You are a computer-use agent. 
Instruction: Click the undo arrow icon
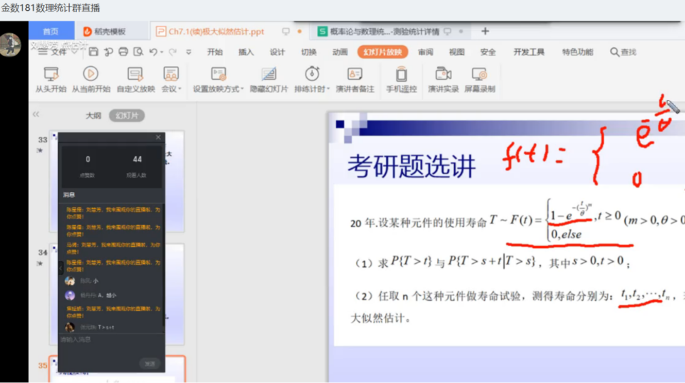pos(153,52)
